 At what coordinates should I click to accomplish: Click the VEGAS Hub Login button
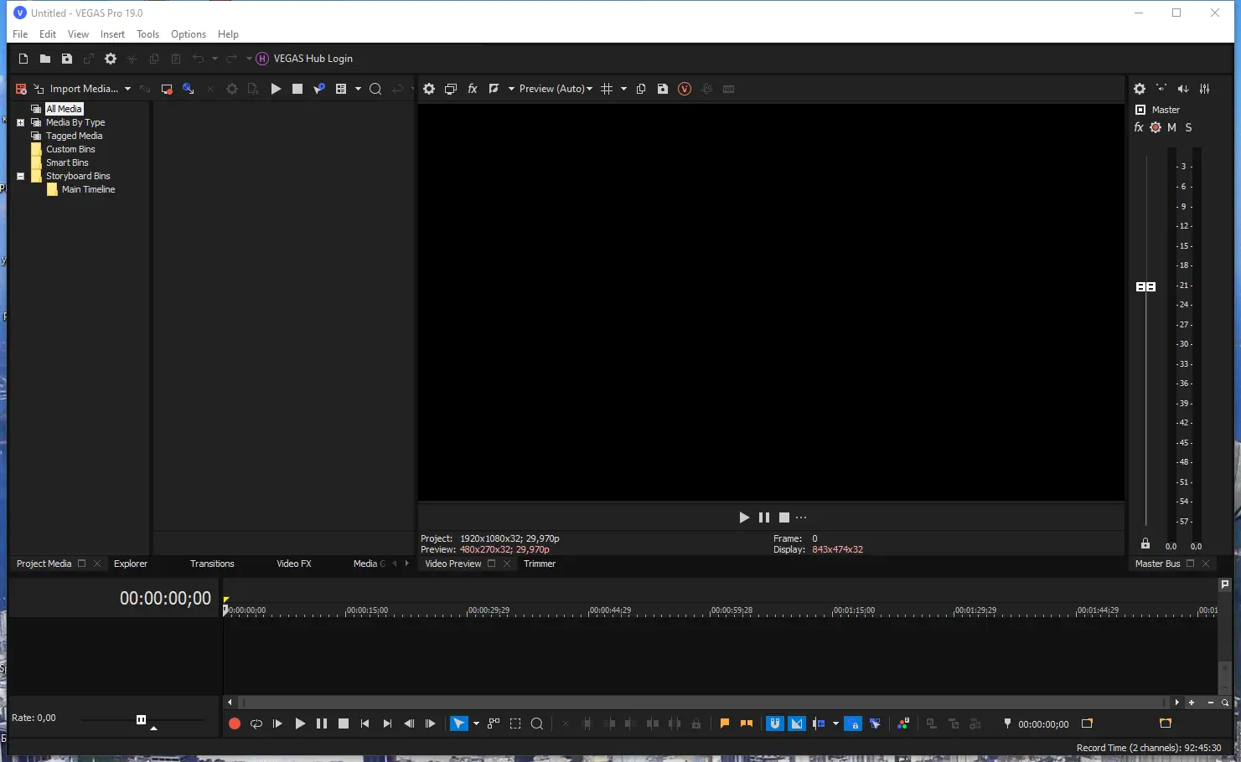click(x=305, y=59)
